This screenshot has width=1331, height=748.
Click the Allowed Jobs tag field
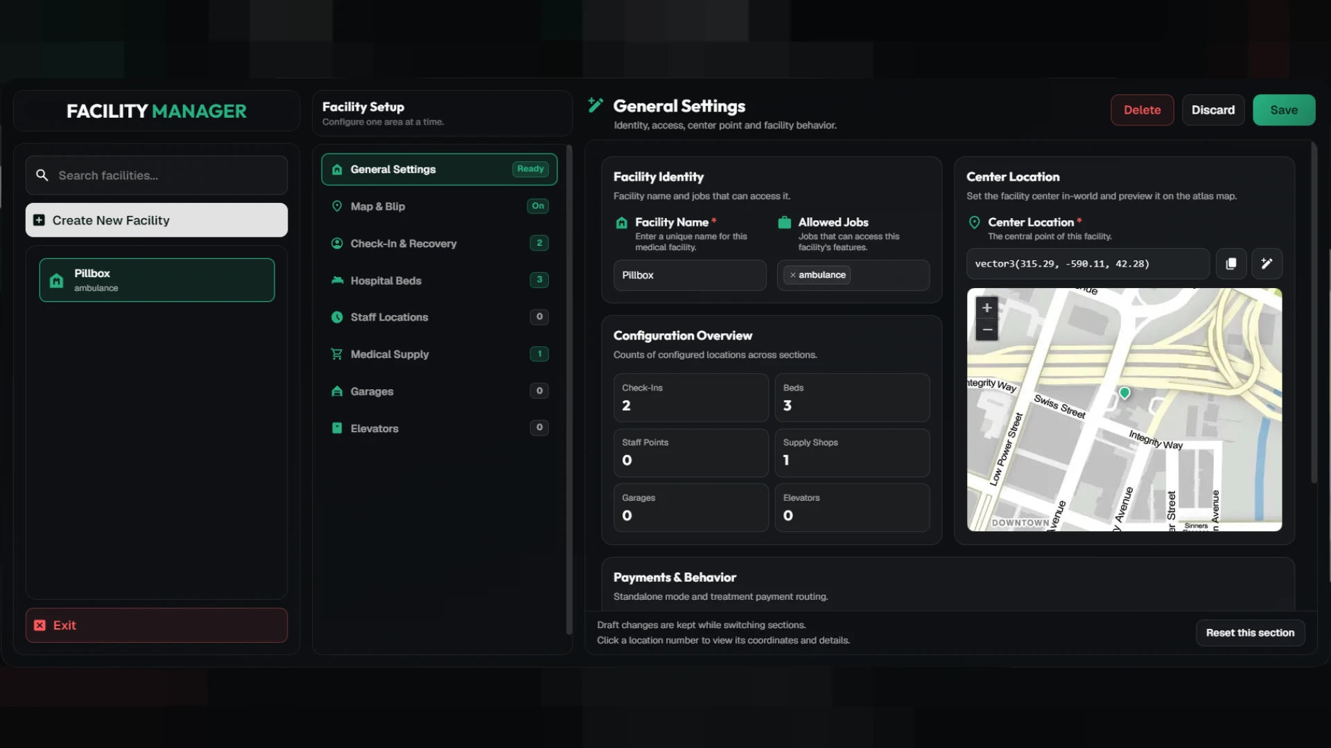point(853,276)
